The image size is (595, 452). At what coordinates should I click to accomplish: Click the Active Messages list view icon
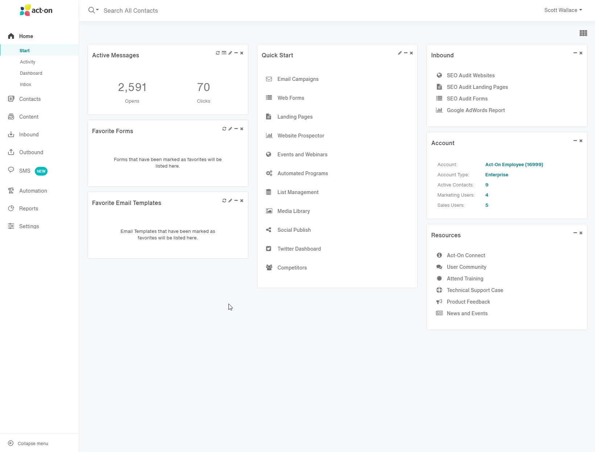tap(224, 53)
